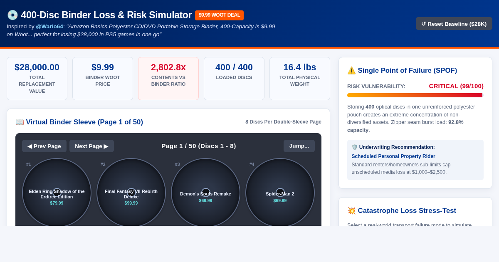The image size is (499, 262).
Task: Click the $9.99 WOOT DEAL badge
Action: (219, 15)
